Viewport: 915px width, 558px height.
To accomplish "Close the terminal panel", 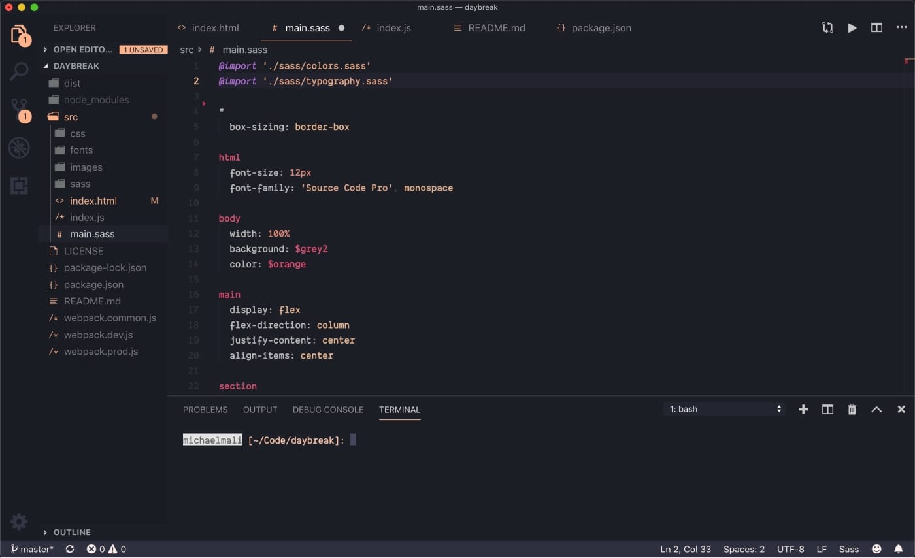I will (901, 410).
